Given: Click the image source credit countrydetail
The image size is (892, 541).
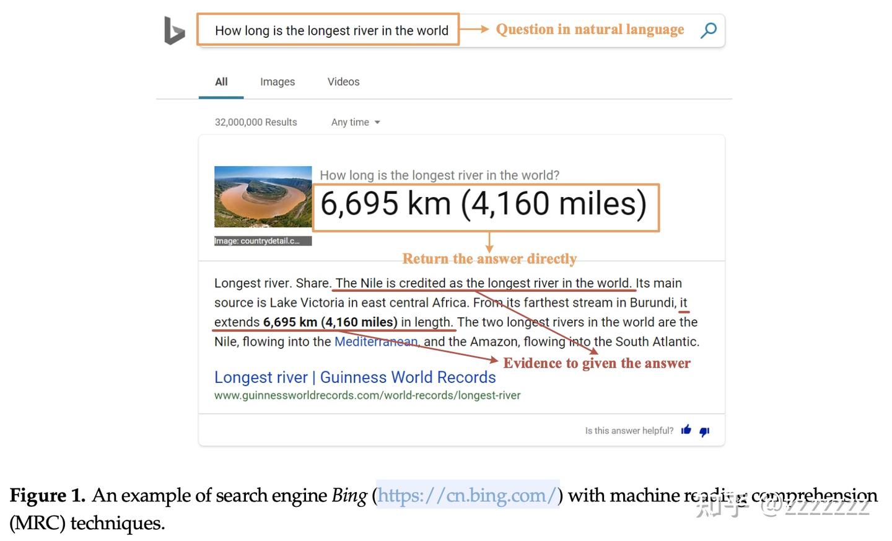Looking at the screenshot, I should tap(263, 240).
